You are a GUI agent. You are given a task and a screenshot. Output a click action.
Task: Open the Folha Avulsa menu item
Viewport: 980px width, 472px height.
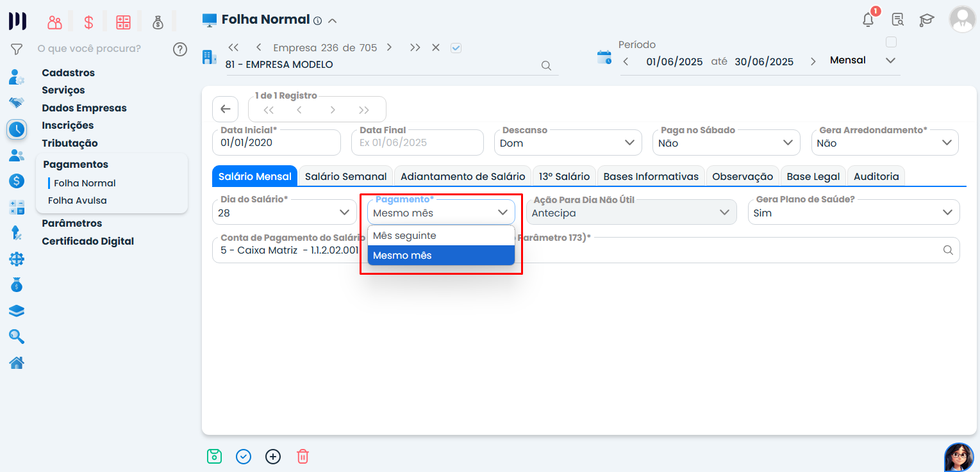tap(78, 200)
